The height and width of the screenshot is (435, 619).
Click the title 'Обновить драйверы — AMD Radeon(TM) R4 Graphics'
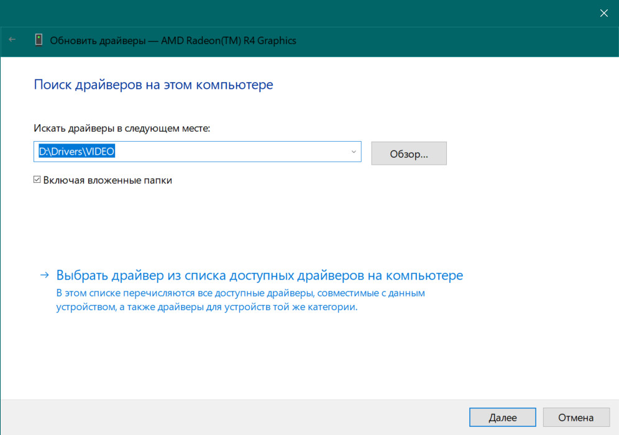pyautogui.click(x=173, y=40)
